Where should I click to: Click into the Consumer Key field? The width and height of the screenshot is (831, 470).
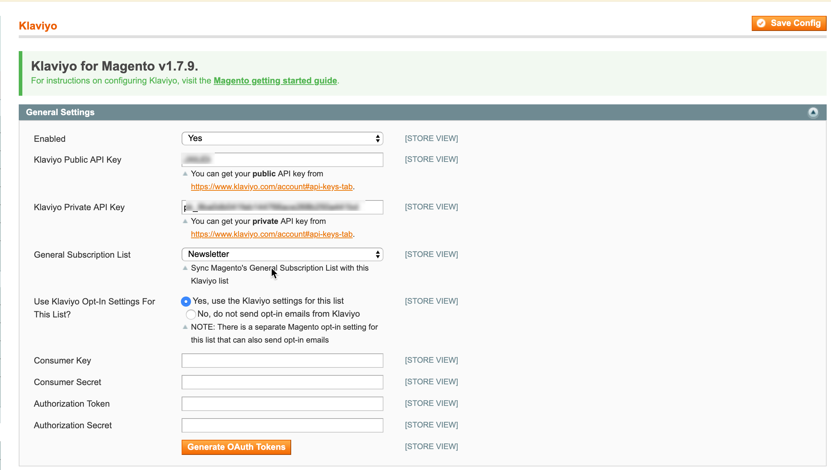[282, 361]
